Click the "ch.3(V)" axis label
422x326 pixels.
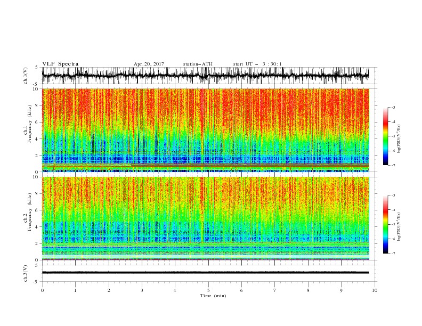[x=26, y=273]
